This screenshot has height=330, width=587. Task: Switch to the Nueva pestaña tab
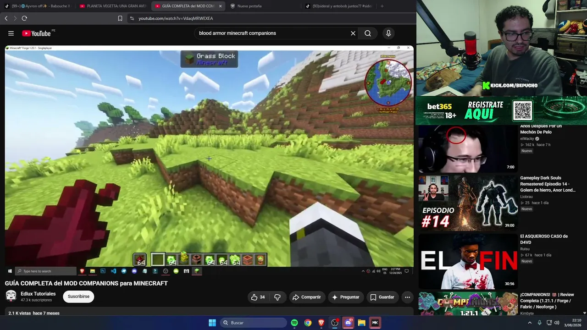point(262,6)
